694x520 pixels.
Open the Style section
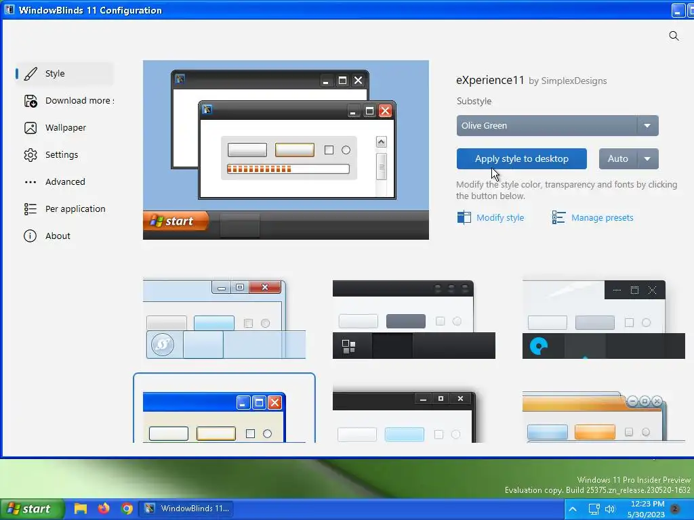tap(64, 73)
